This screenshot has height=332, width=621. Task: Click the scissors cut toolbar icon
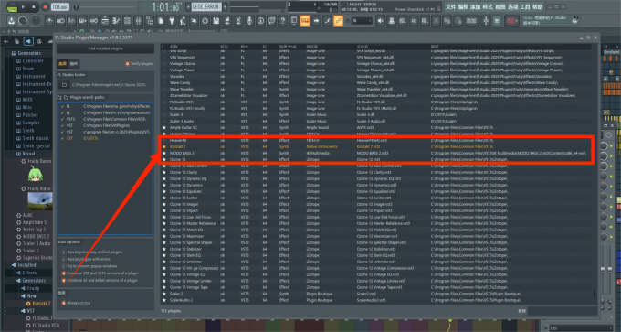tap(238, 21)
